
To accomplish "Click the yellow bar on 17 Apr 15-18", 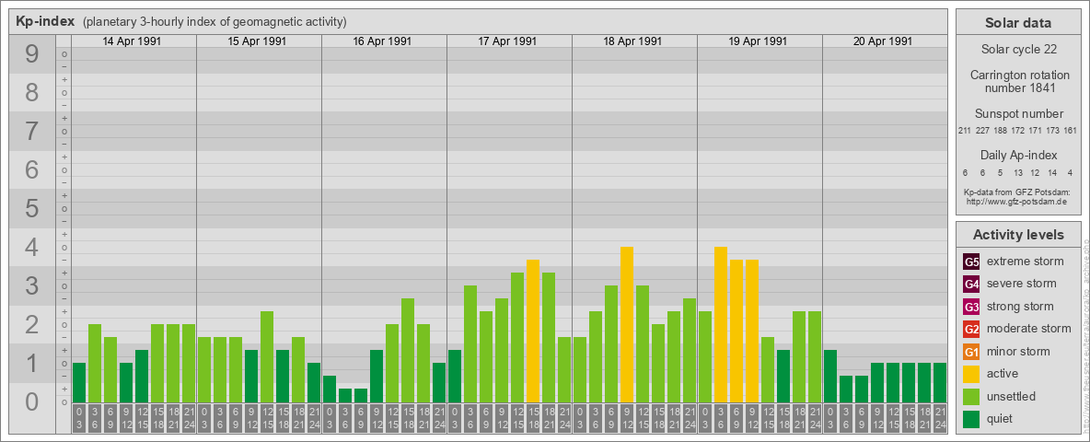I will point(533,331).
